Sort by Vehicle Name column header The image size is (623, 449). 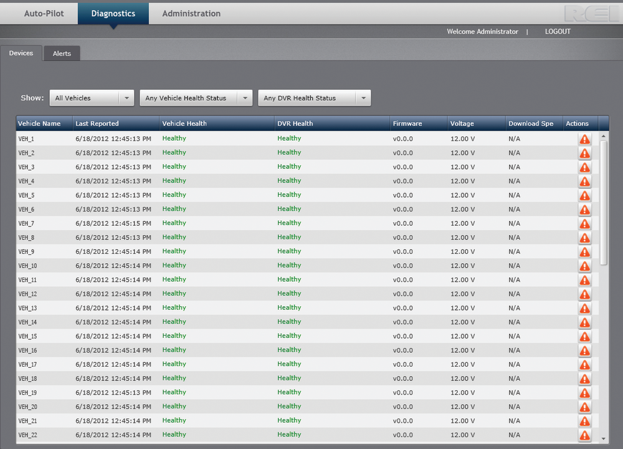pos(39,123)
